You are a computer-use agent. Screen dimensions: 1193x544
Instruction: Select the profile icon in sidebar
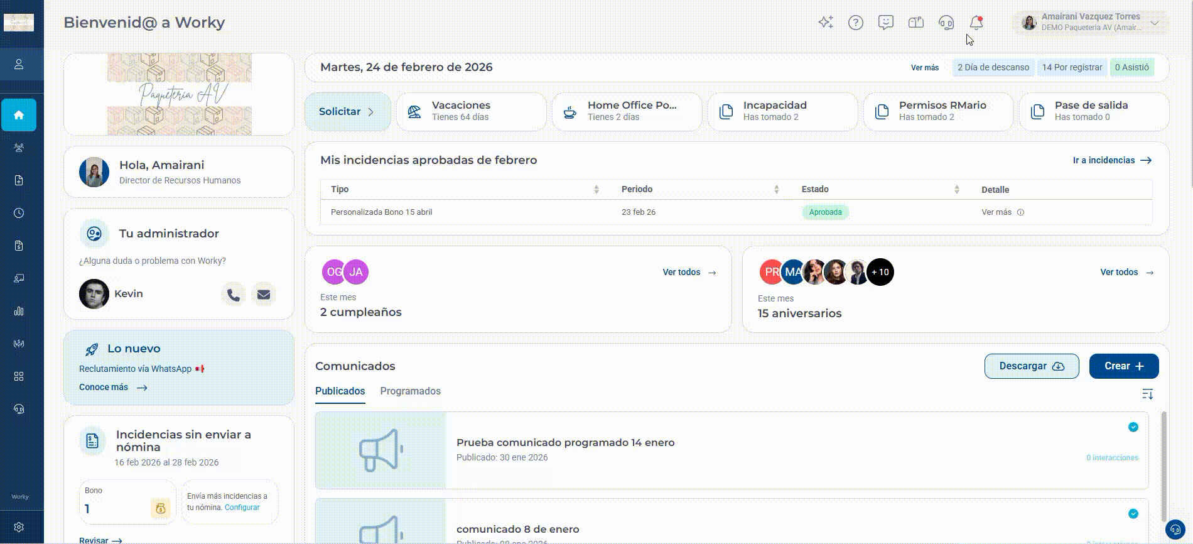click(19, 64)
